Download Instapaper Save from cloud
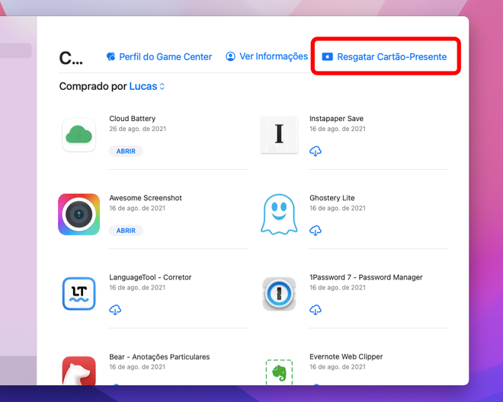503x402 pixels. 316,151
